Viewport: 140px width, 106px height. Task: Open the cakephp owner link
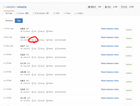click(x=10, y=7)
